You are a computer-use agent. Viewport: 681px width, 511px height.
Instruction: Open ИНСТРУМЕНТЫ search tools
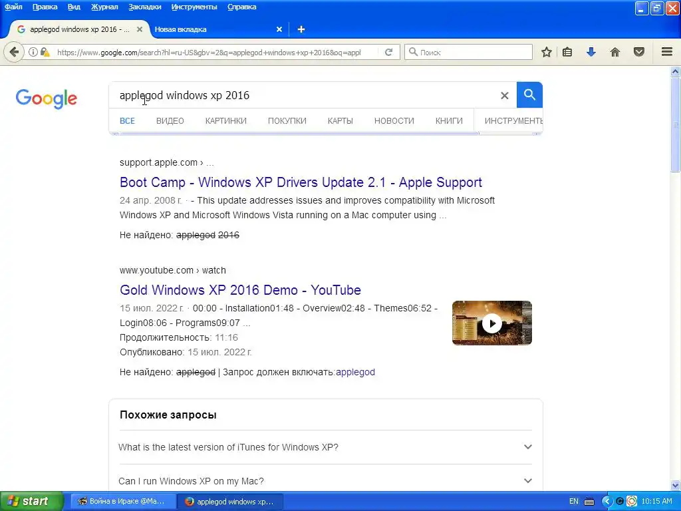tap(513, 121)
